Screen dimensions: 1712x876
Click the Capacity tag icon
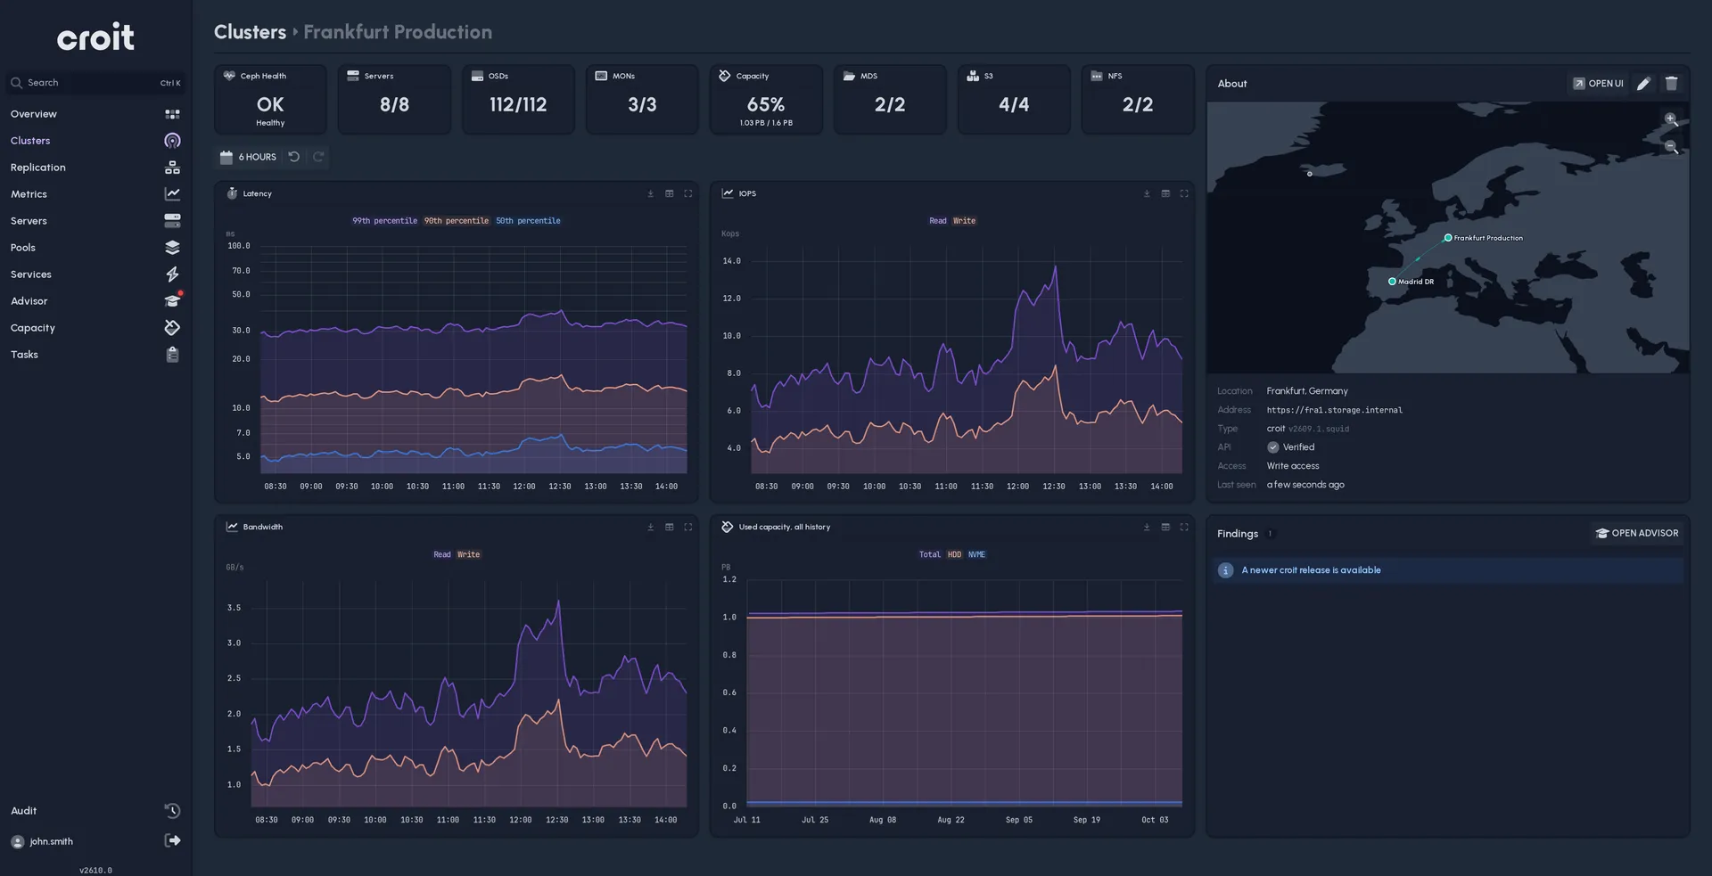(x=172, y=328)
